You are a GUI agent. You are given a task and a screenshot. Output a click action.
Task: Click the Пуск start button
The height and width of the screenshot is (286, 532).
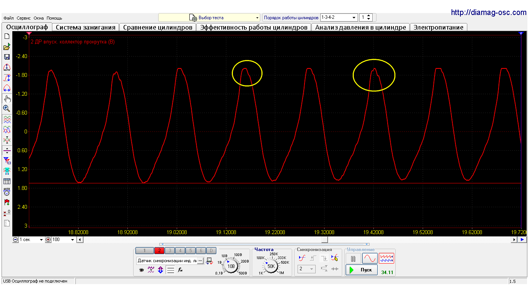[361, 270]
